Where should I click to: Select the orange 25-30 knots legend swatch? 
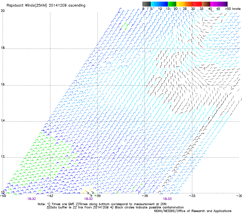click(x=189, y=4)
